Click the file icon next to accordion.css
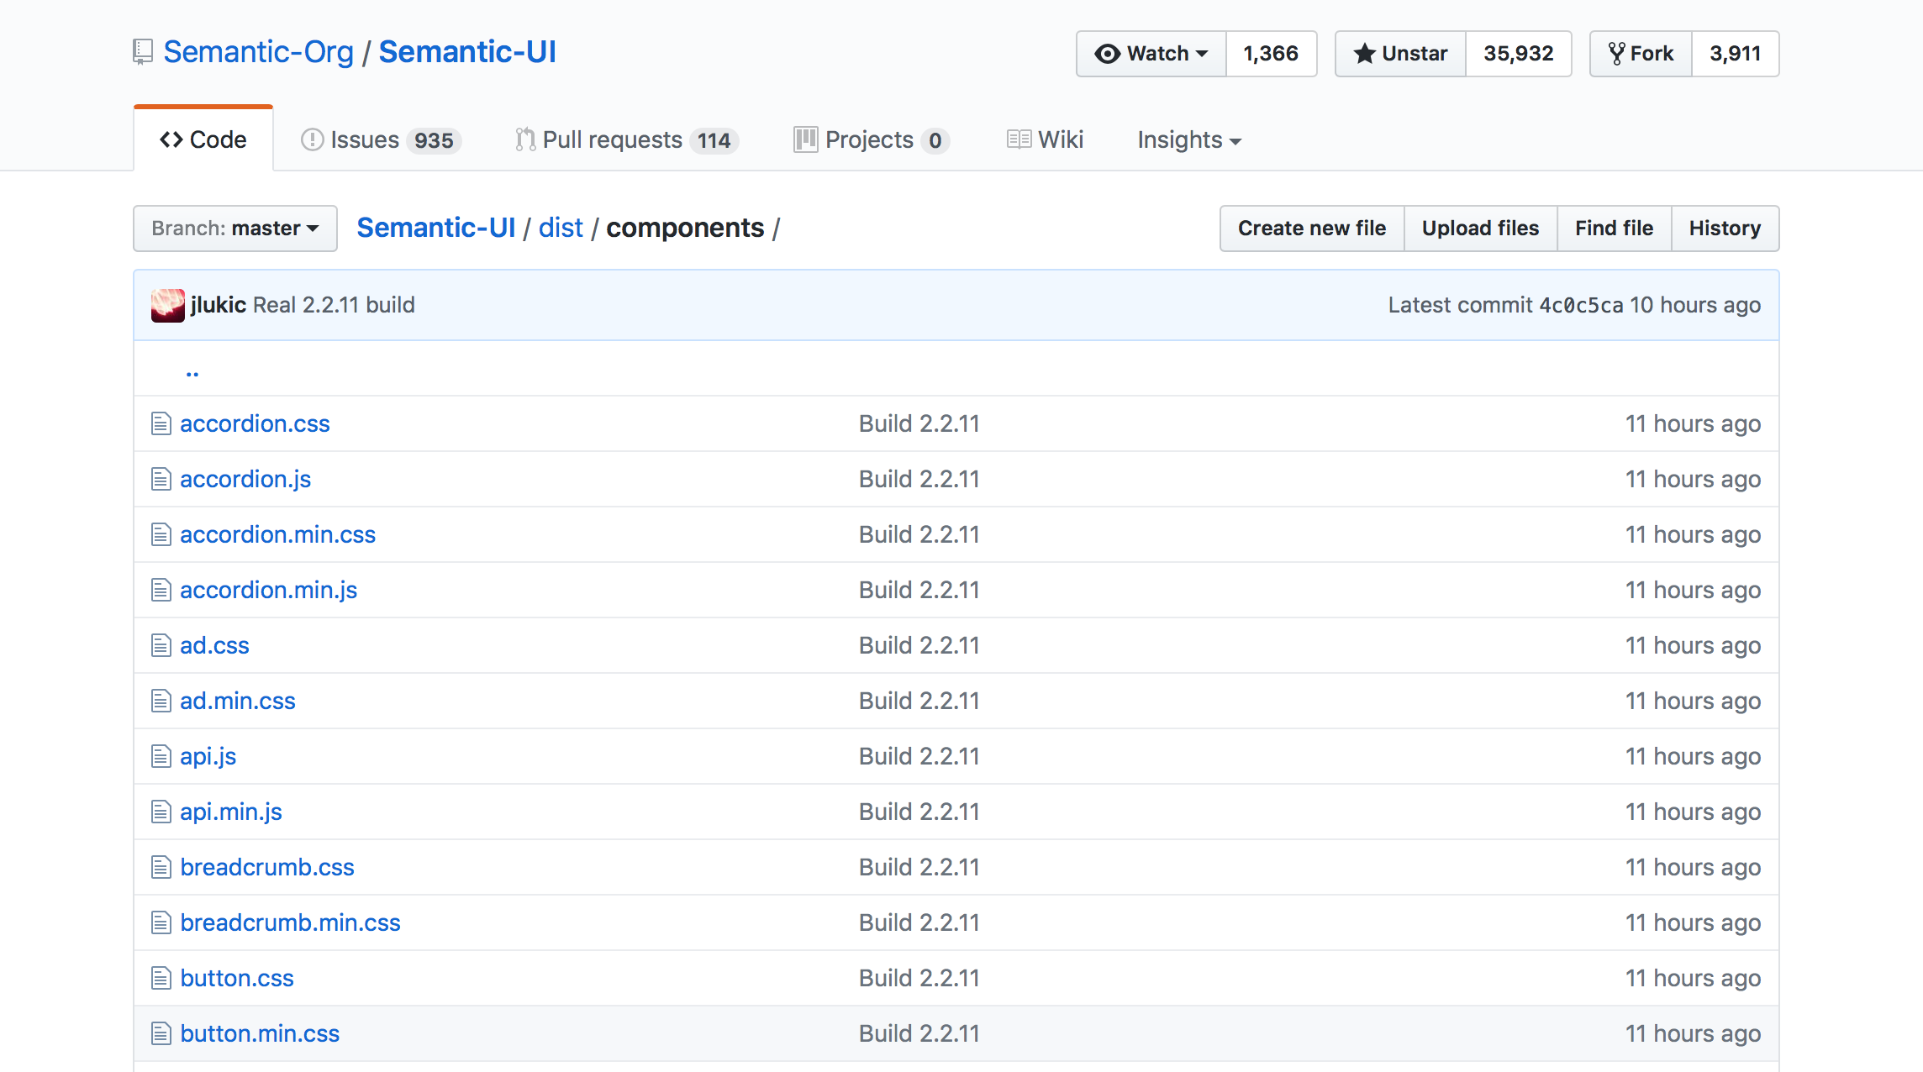This screenshot has height=1072, width=1923. pos(161,423)
